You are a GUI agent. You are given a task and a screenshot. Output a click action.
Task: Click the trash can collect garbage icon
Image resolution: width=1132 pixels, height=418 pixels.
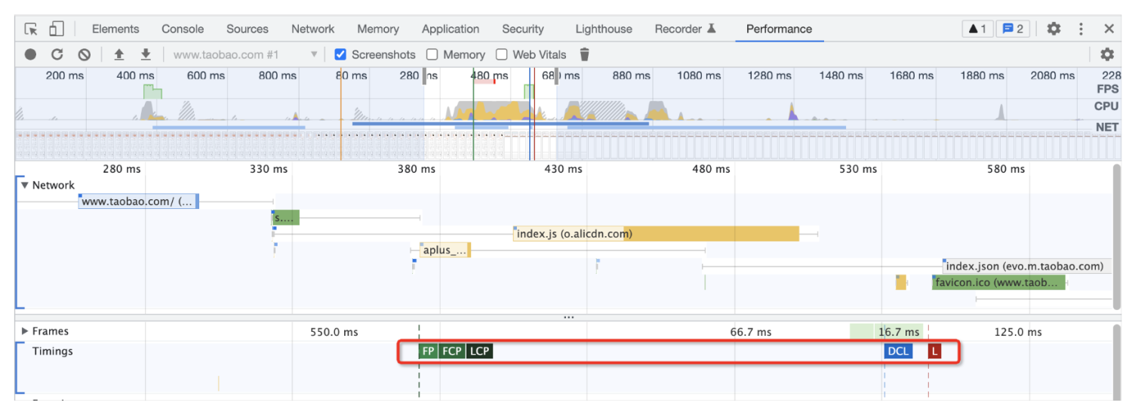(584, 54)
